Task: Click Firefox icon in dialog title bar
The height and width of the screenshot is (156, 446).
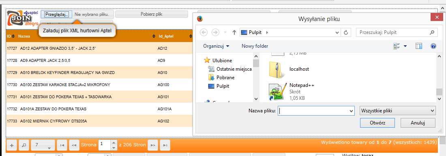Action: [199, 19]
